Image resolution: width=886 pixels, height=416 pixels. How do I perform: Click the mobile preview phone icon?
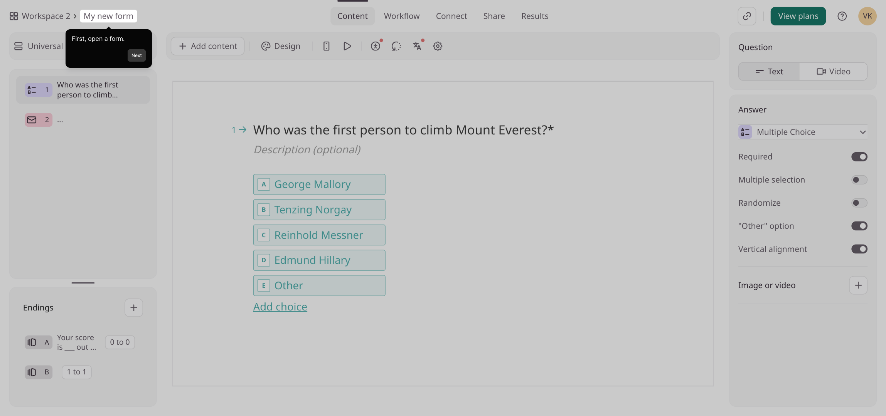tap(326, 46)
